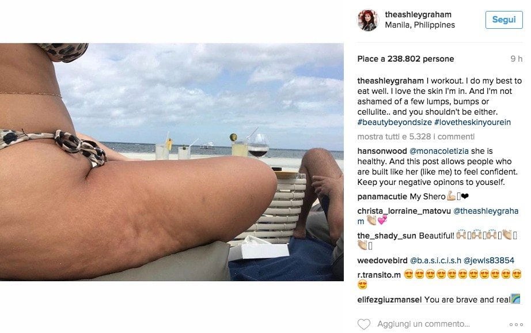This screenshot has height=333, width=531.
Task: Click the Segui follow button
Action: 503,20
